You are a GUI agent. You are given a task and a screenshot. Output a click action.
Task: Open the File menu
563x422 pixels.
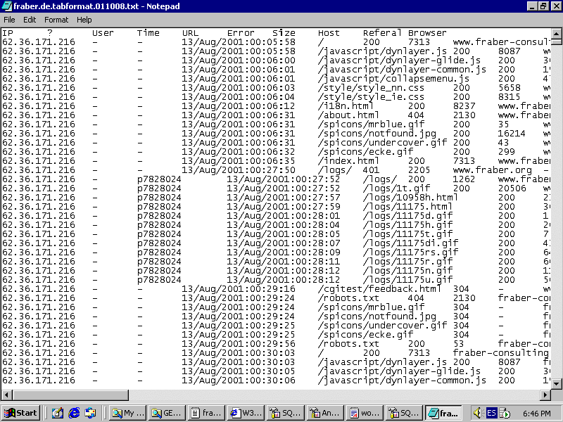click(9, 20)
